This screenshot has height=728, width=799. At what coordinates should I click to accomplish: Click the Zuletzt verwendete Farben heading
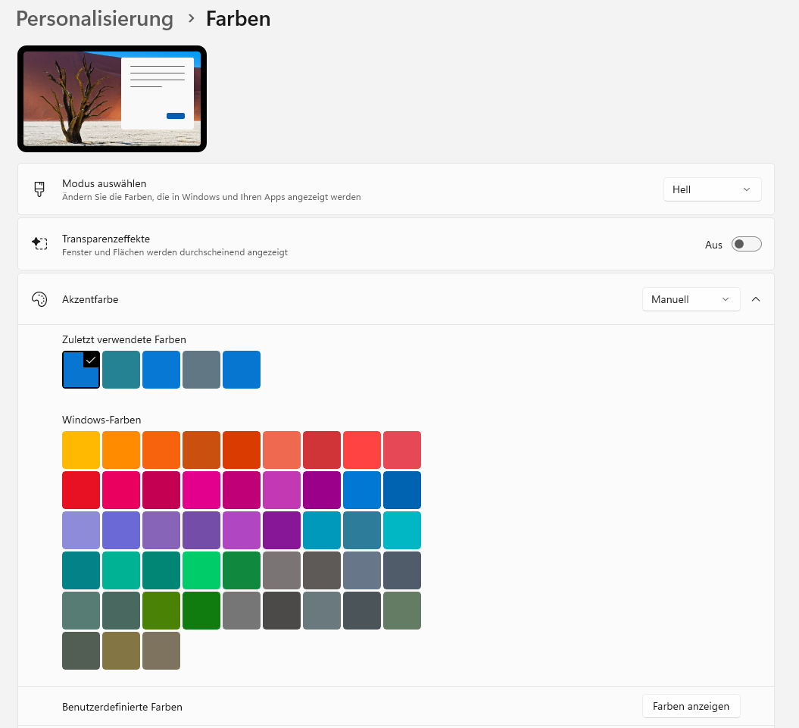[x=123, y=339]
